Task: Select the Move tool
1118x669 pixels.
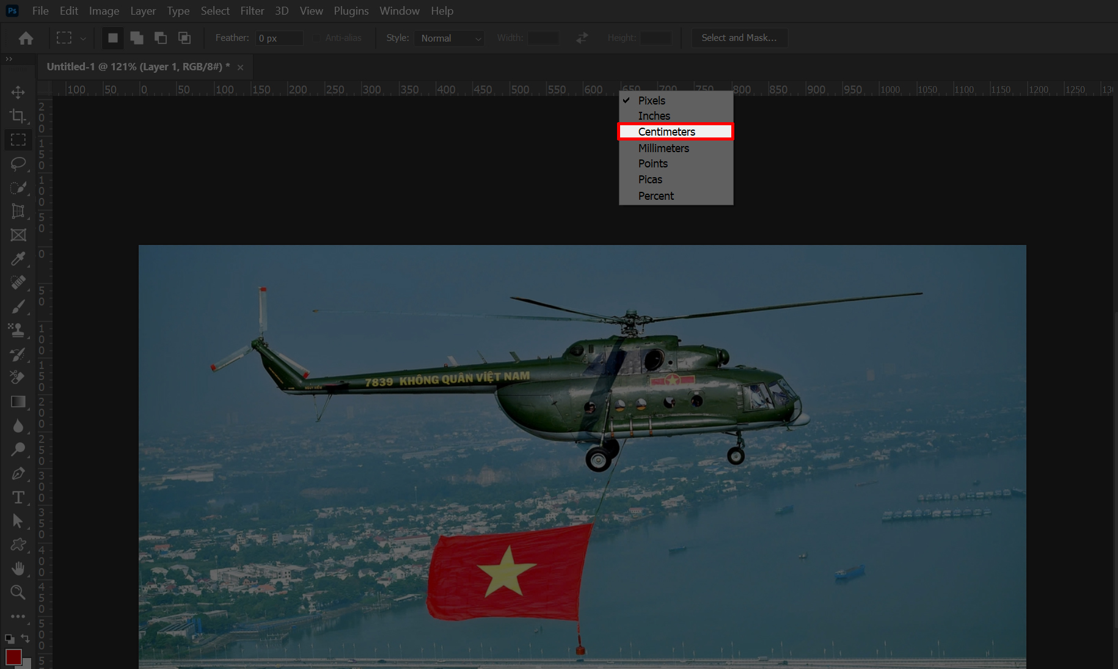Action: (x=18, y=92)
